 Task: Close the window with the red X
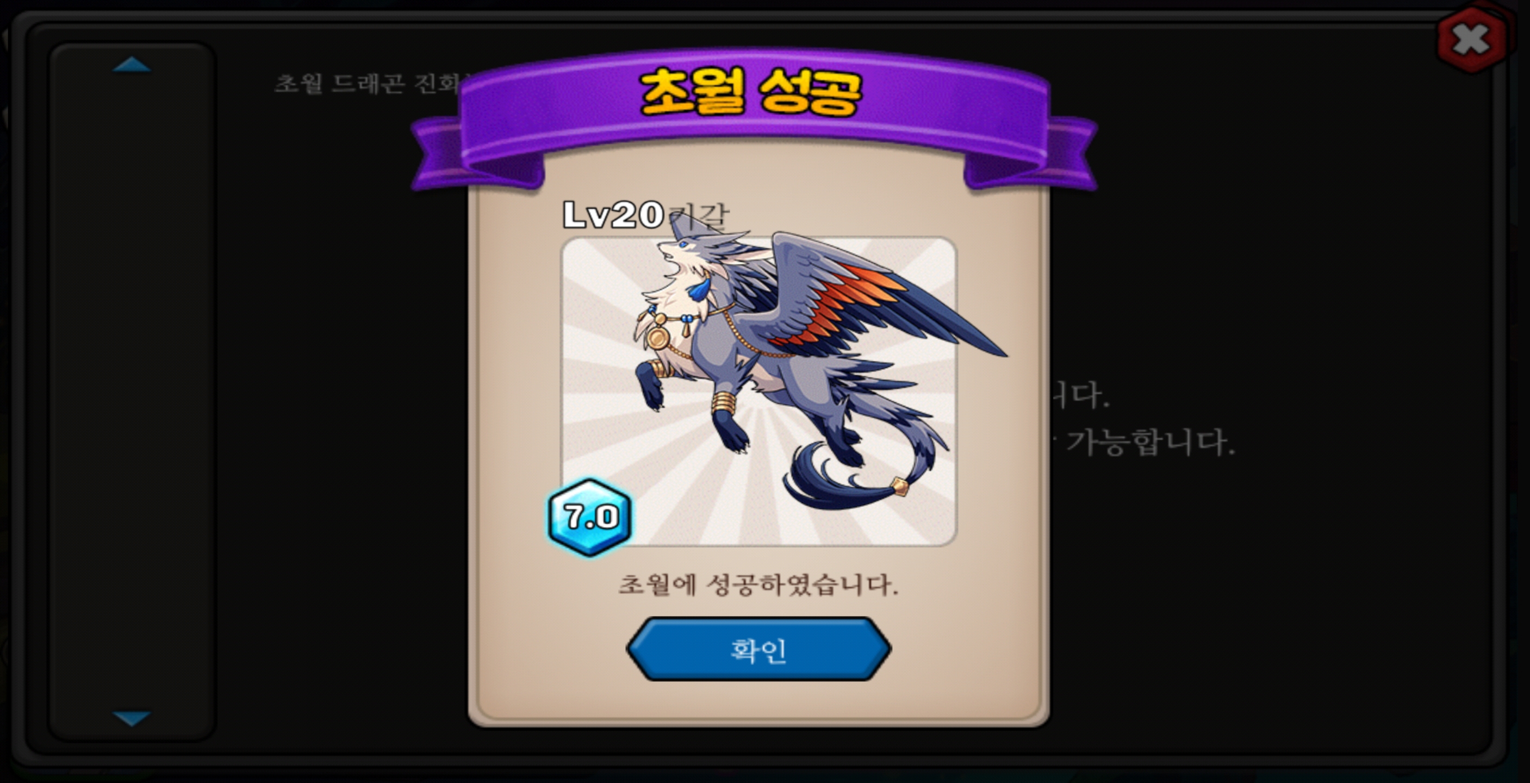(x=1471, y=40)
